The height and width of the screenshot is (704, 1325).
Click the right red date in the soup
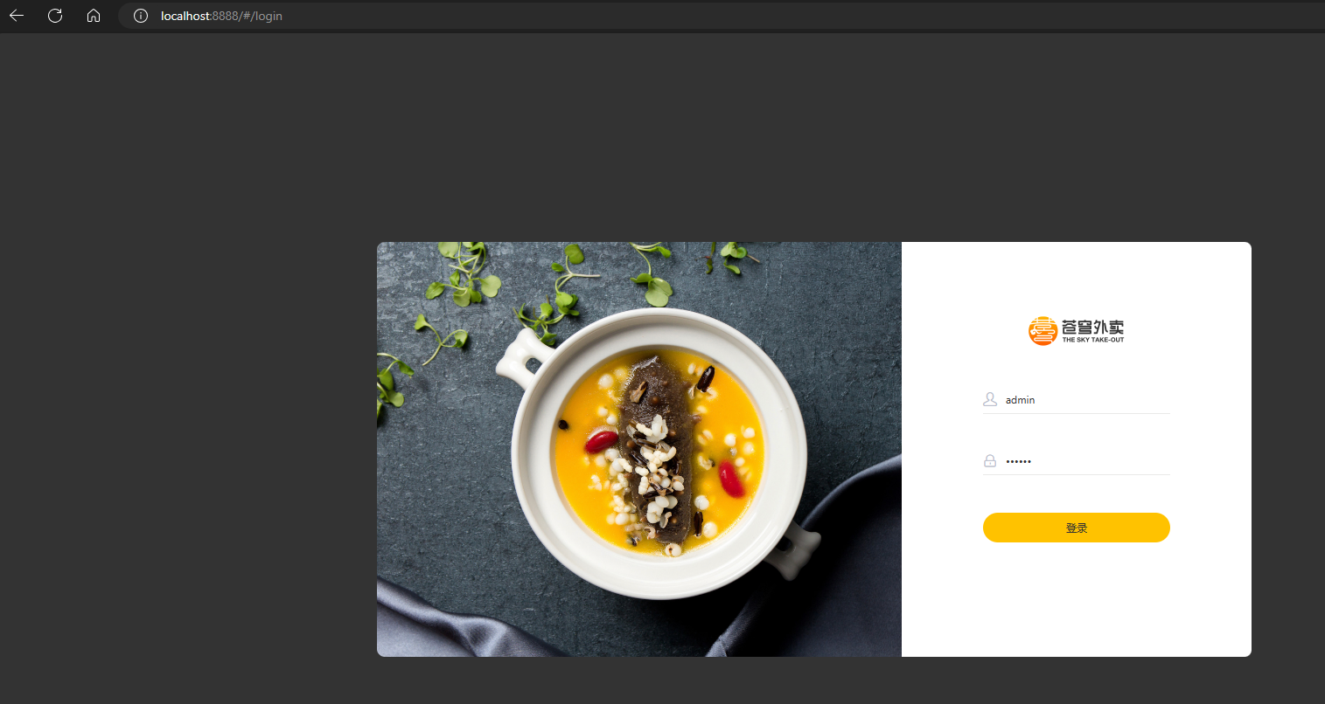pyautogui.click(x=731, y=479)
